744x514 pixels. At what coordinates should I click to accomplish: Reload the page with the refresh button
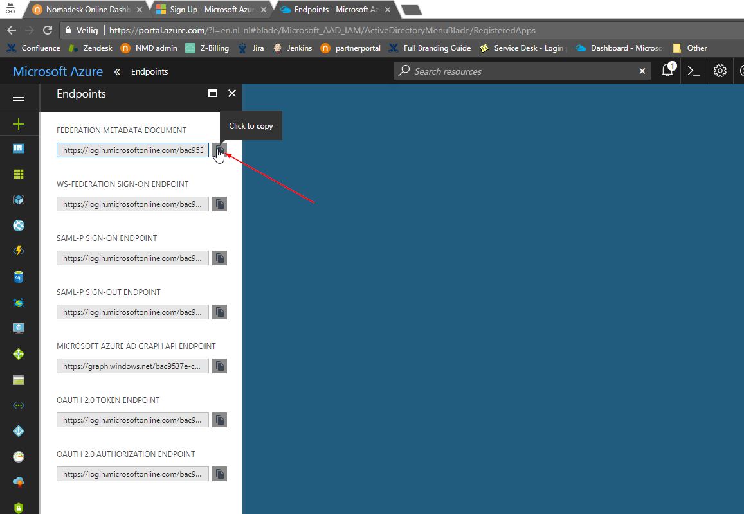(x=47, y=30)
